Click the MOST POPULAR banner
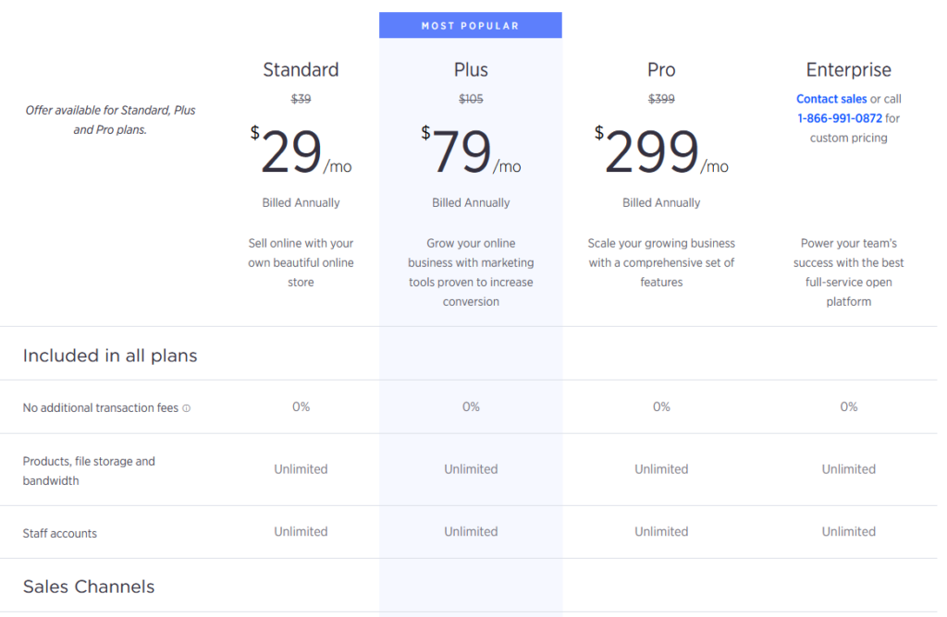 pos(471,25)
